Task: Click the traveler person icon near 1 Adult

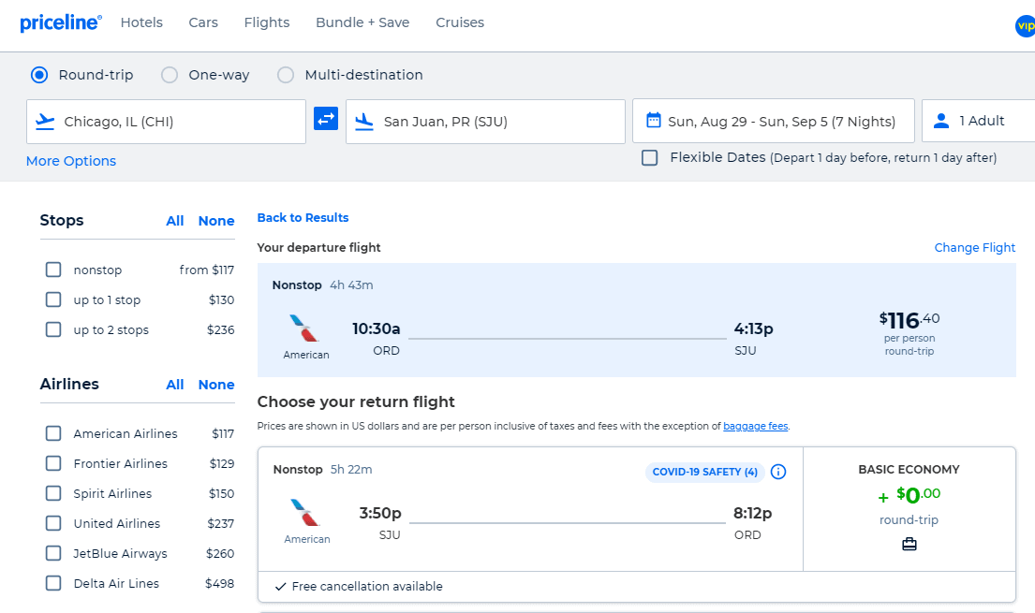Action: tap(940, 120)
